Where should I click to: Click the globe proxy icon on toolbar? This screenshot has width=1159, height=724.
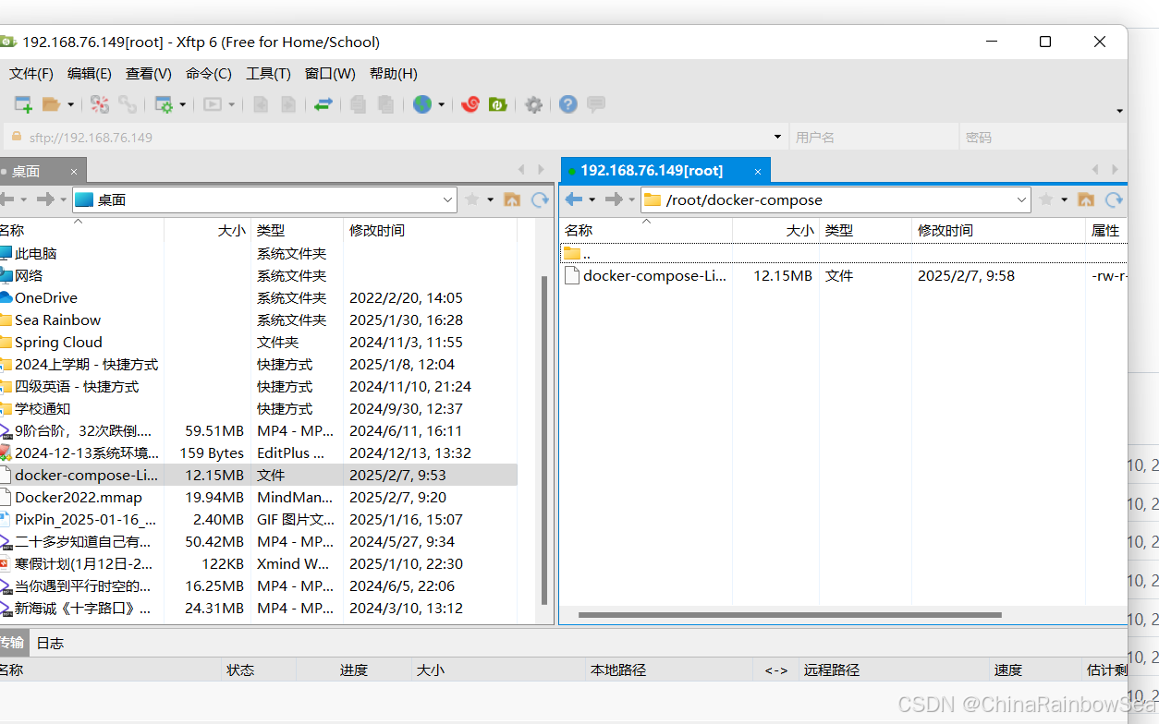click(x=423, y=104)
